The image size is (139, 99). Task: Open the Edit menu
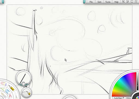coord(99,2)
